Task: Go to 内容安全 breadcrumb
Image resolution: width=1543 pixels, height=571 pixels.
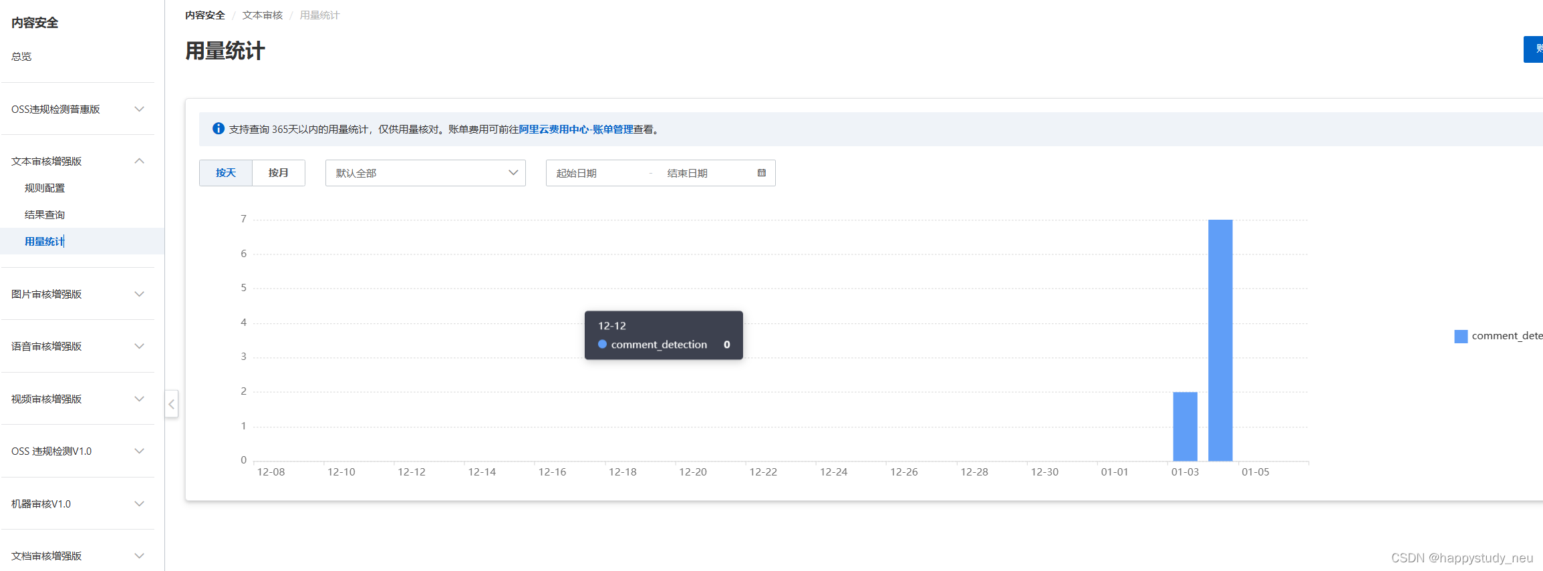Action: coord(205,15)
